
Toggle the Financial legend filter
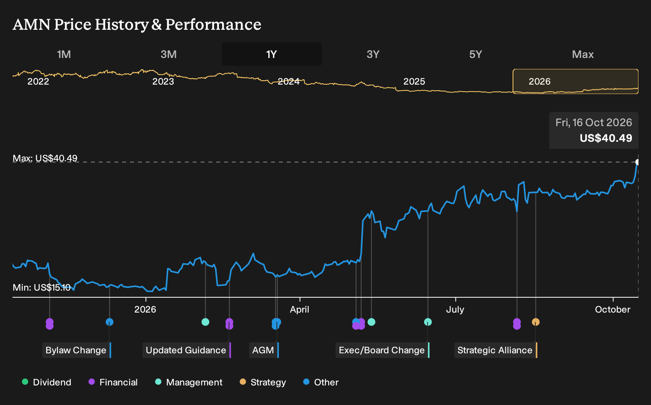[x=113, y=382]
